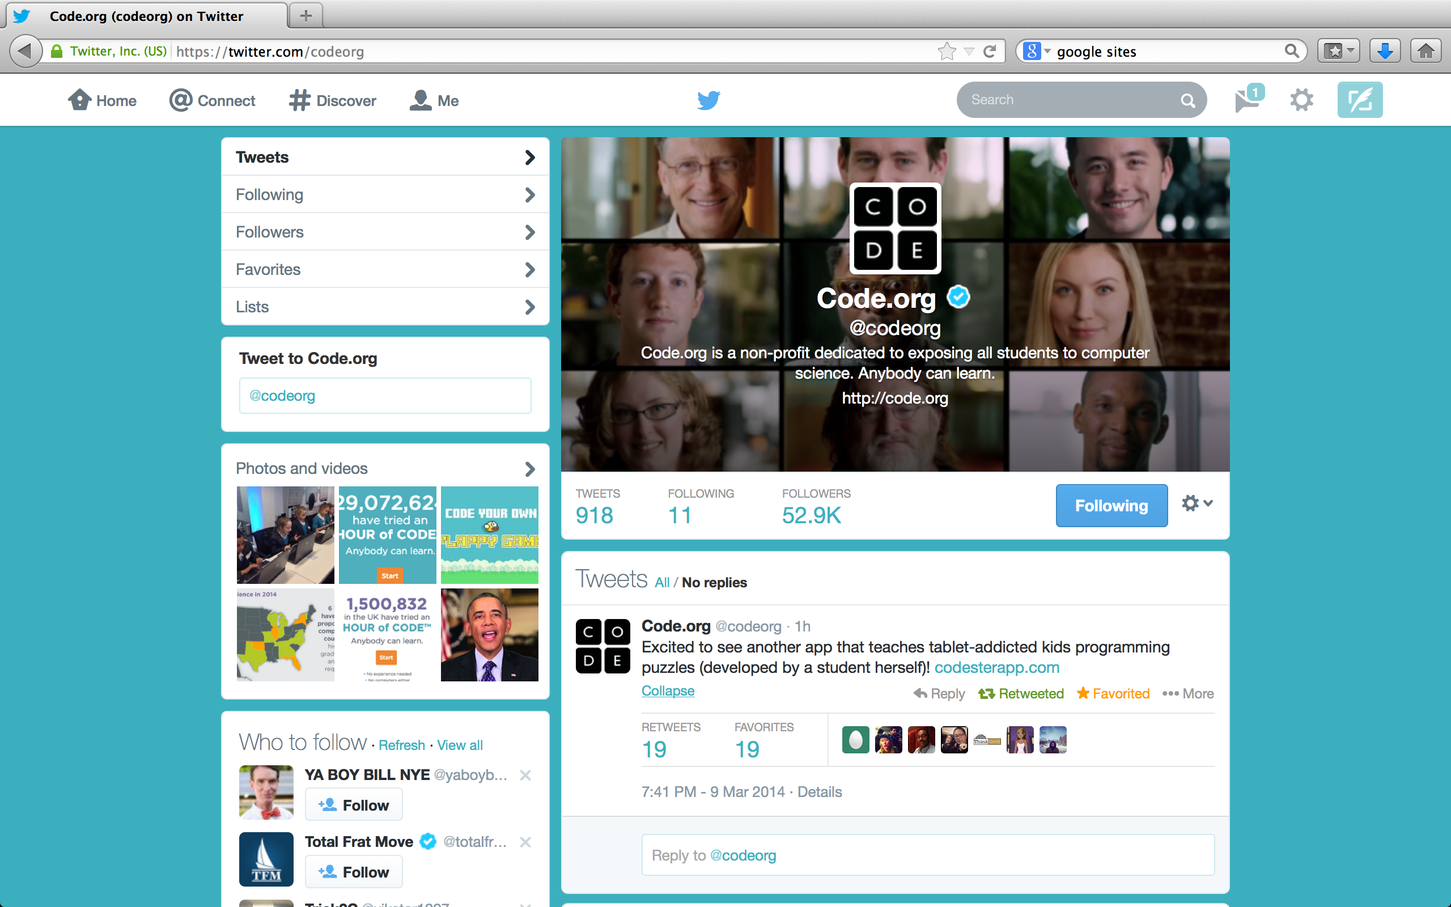Click the settings gear in Twitter navbar
The width and height of the screenshot is (1451, 907).
point(1301,100)
